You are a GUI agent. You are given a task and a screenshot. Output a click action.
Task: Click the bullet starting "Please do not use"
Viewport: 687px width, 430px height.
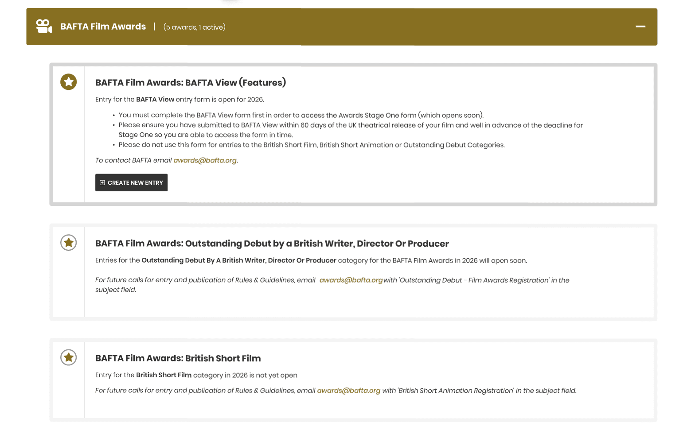pyautogui.click(x=311, y=145)
